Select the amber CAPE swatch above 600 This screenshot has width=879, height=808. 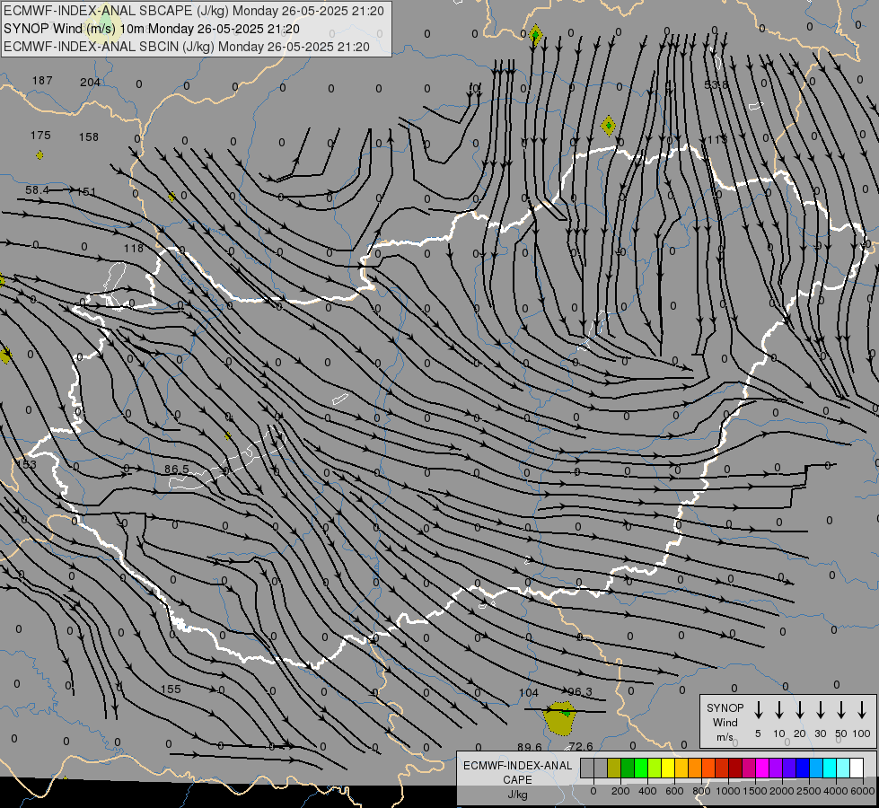click(681, 768)
